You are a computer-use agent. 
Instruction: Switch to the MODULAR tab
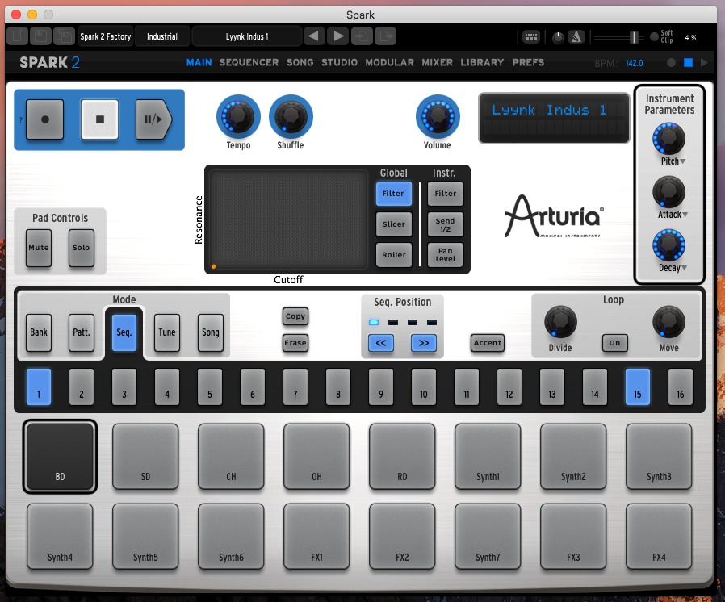(389, 62)
